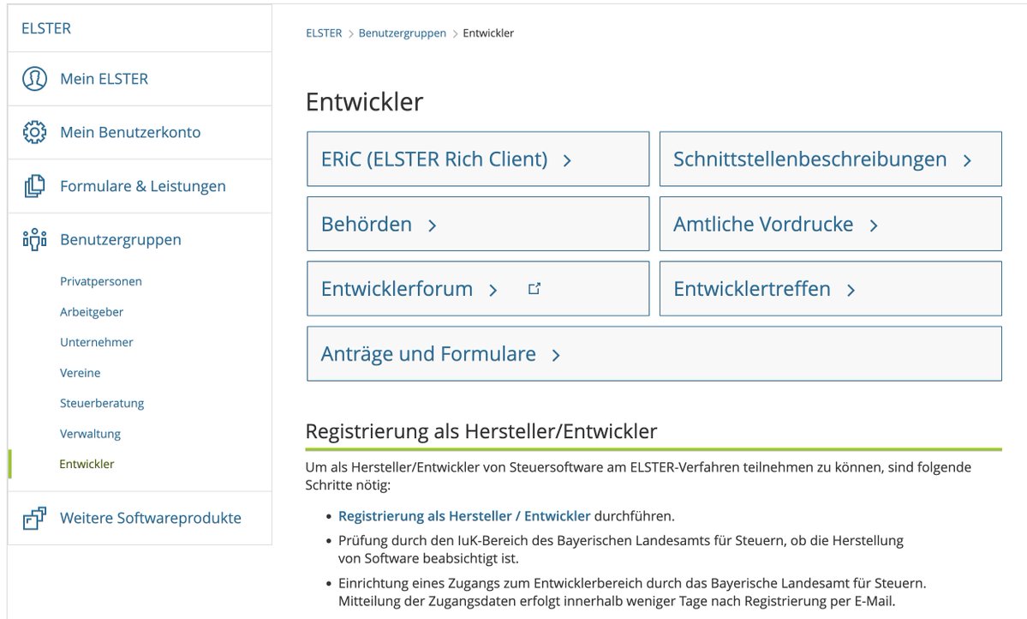Image resolution: width=1027 pixels, height=619 pixels.
Task: Click heading Registrierung als Hersteller/Entwickler
Action: point(481,430)
